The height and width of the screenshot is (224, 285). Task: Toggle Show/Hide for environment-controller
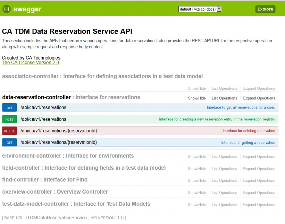coord(197,157)
